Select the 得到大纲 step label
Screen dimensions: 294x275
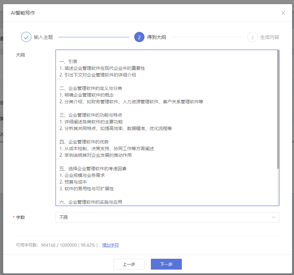click(157, 37)
